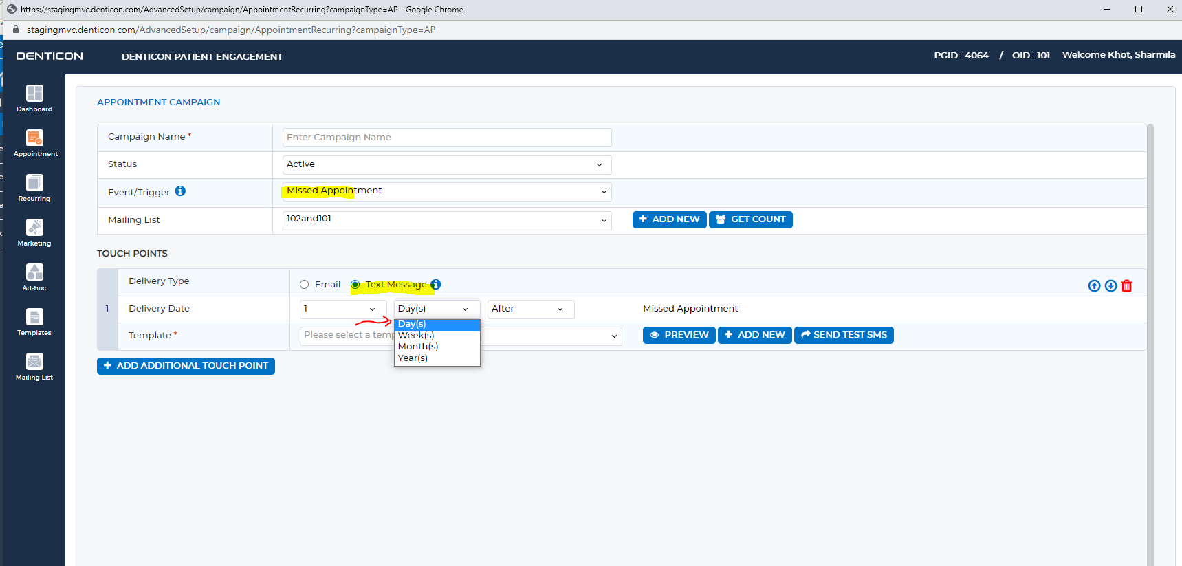Click the 'PGID : 4064' text
This screenshot has height=566, width=1182.
(x=961, y=56)
